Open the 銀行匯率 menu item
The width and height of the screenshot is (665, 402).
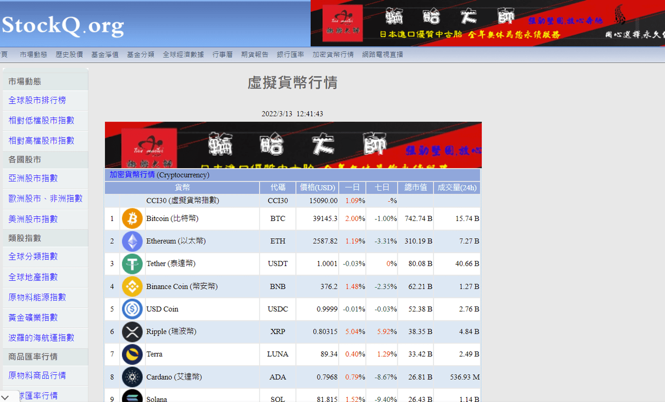(x=290, y=54)
